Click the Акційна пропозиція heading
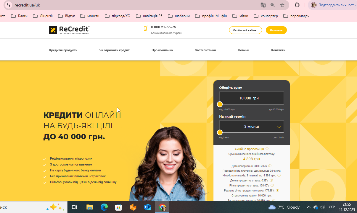Screen dimensions: 357x213 249,149
